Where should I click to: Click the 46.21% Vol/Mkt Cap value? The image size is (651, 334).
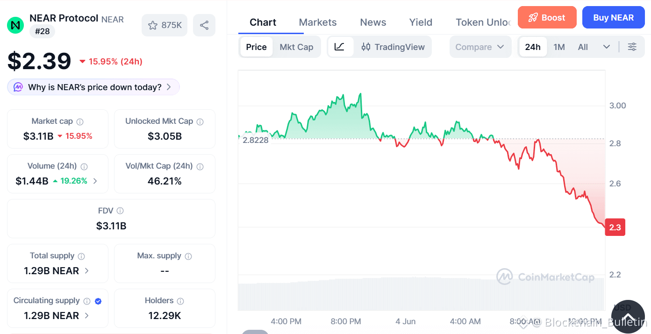pos(165,181)
